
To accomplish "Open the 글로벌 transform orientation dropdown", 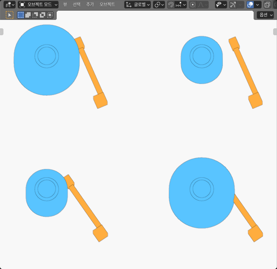I will tap(138, 5).
